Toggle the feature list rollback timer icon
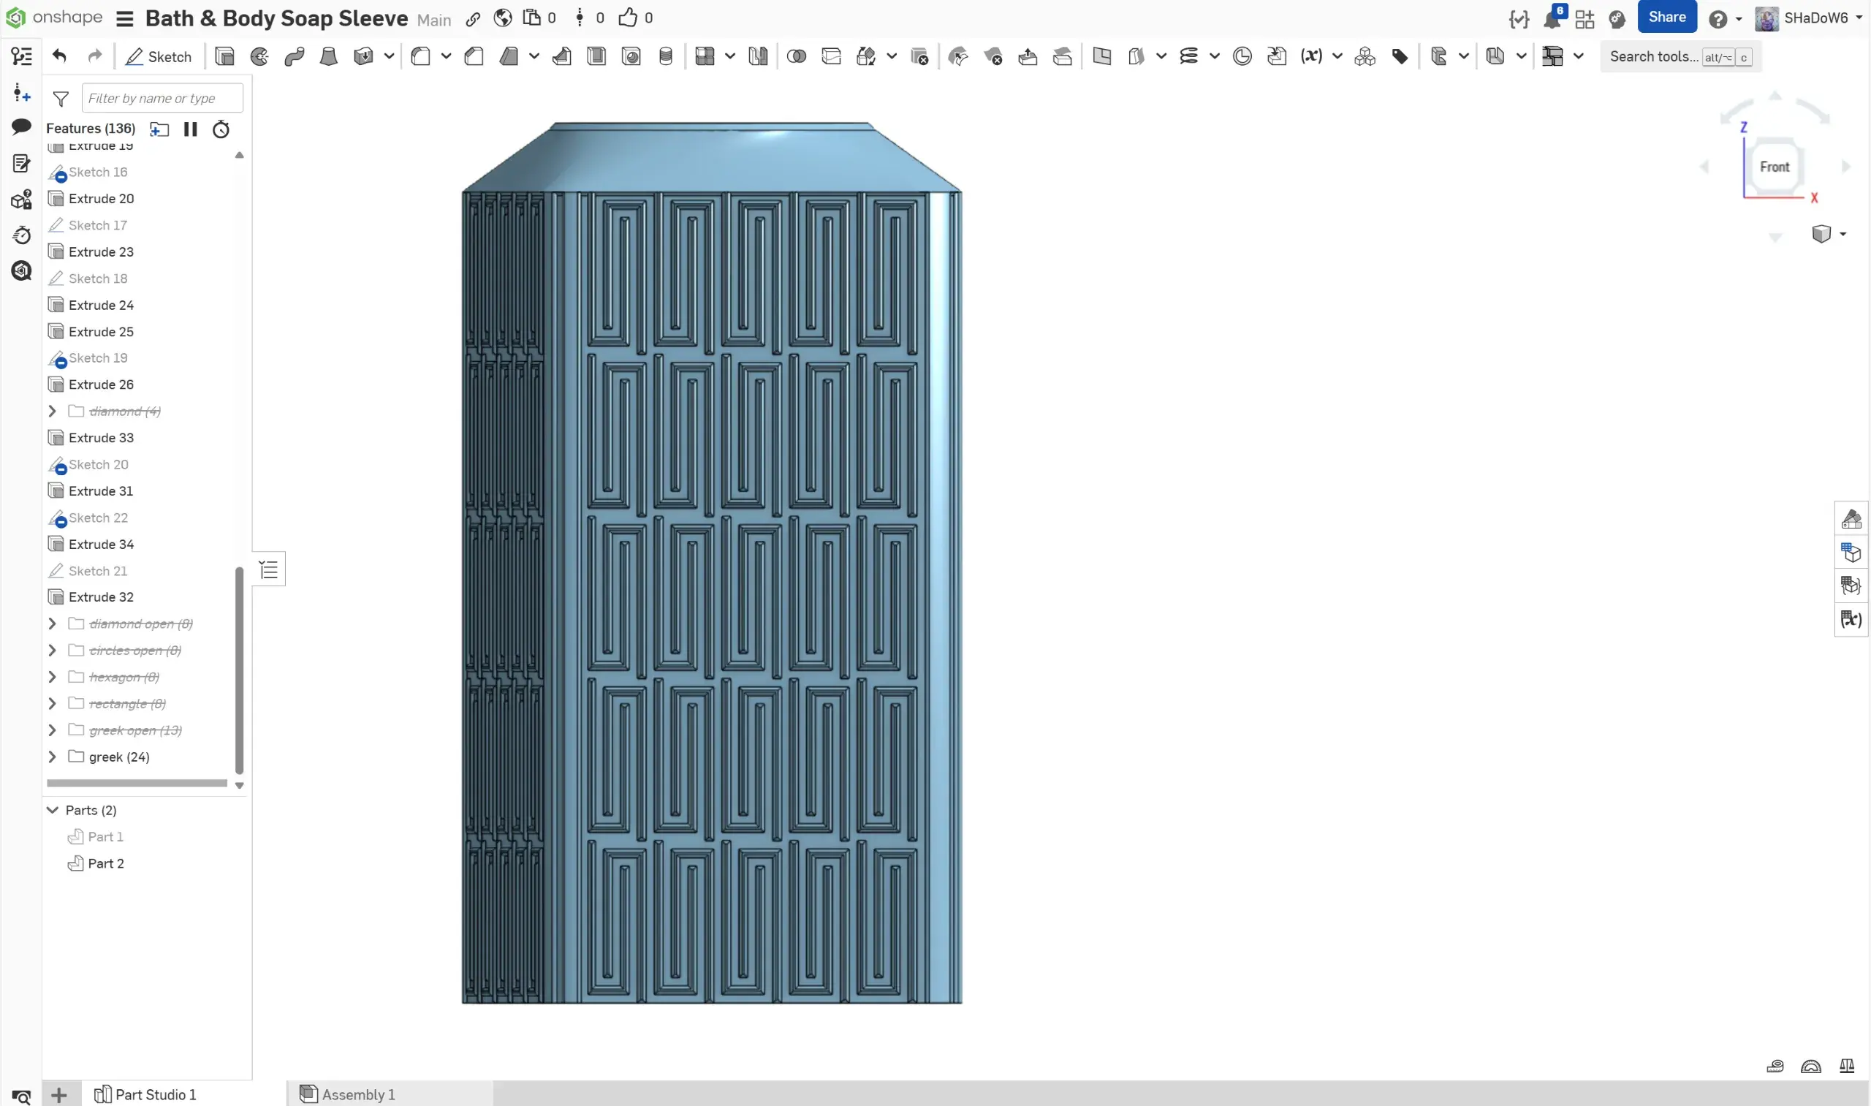 coord(221,129)
